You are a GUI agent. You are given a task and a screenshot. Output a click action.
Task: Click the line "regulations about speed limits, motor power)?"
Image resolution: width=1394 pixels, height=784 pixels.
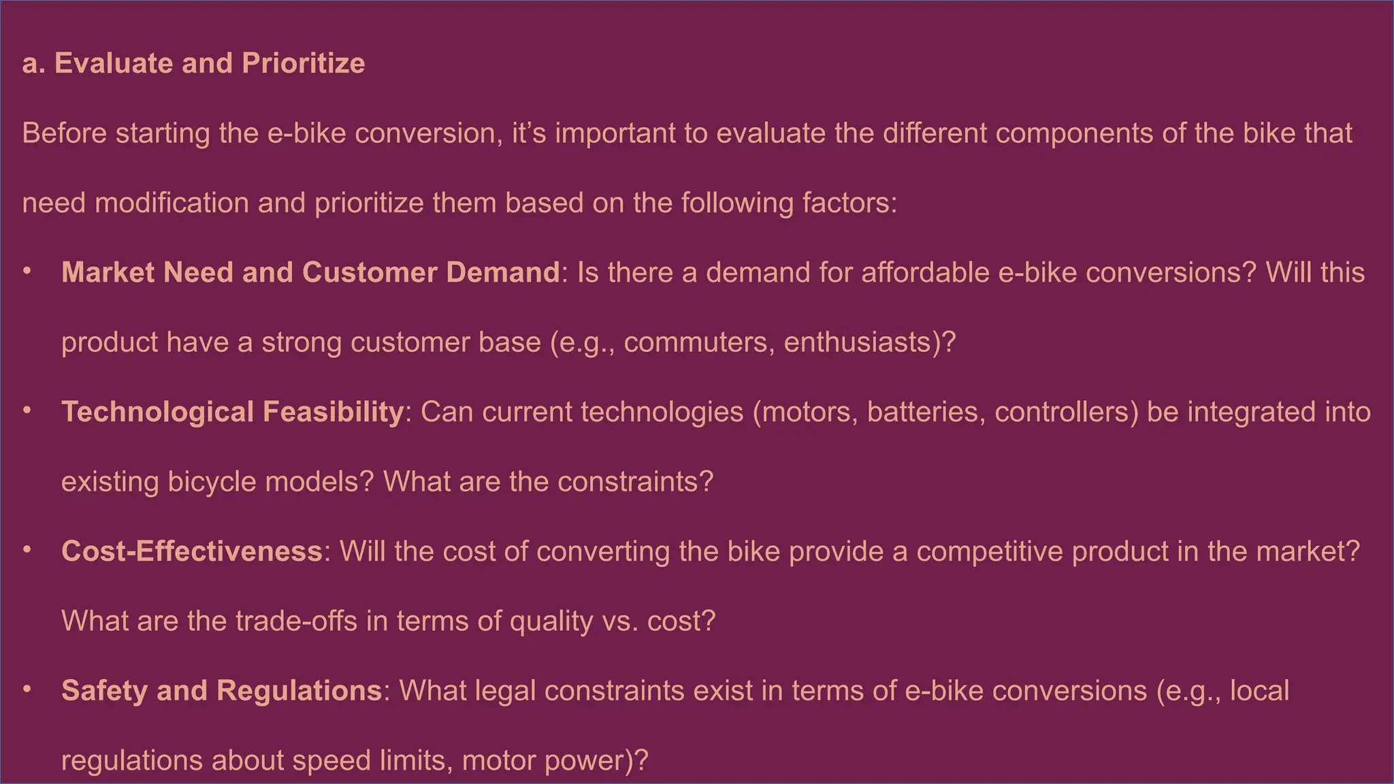(x=355, y=760)
